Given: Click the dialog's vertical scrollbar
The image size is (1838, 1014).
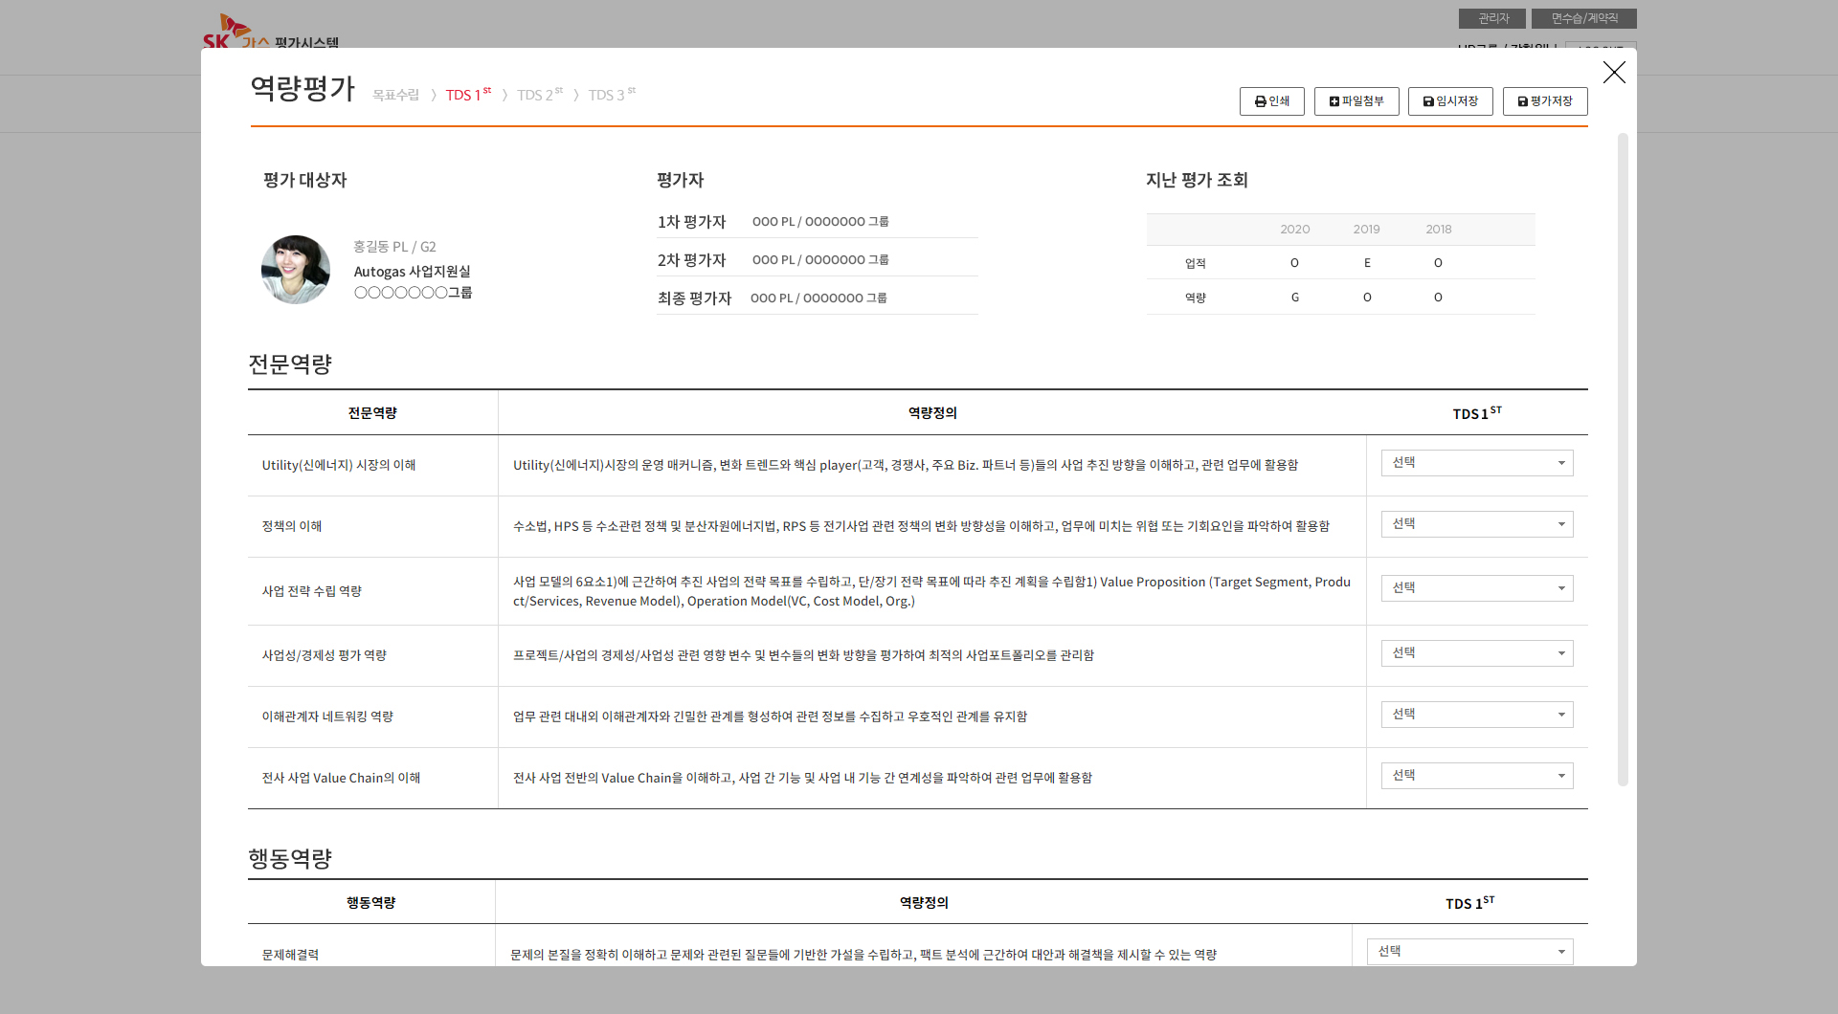Looking at the screenshot, I should tap(1623, 459).
